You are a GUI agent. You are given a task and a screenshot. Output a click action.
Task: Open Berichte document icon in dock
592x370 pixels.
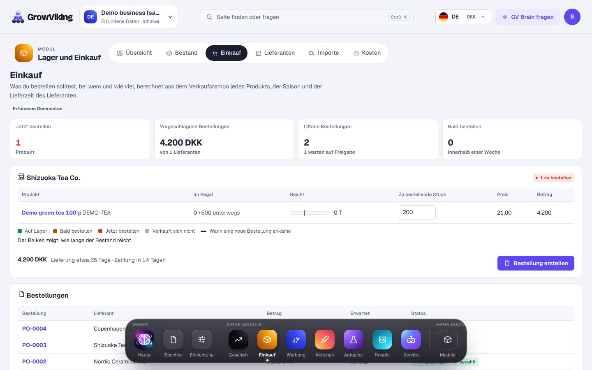tap(173, 340)
